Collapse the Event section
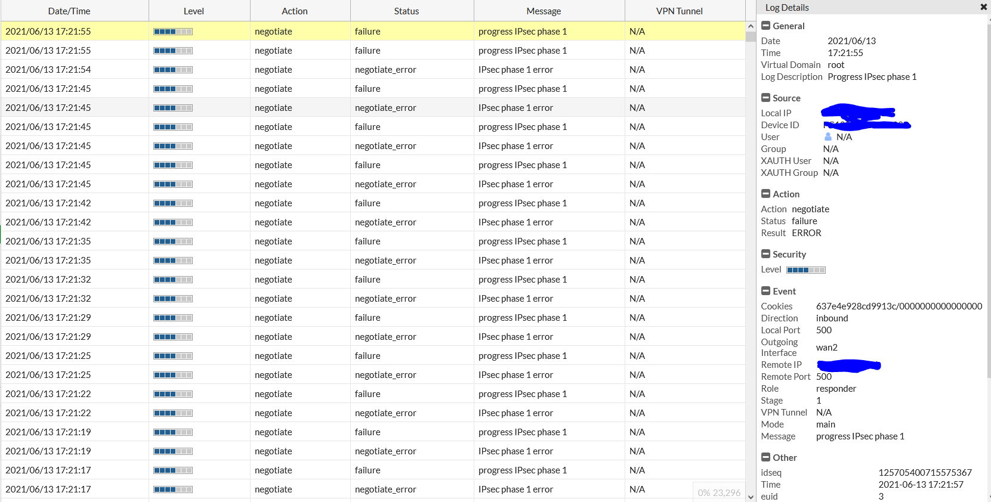 click(765, 291)
